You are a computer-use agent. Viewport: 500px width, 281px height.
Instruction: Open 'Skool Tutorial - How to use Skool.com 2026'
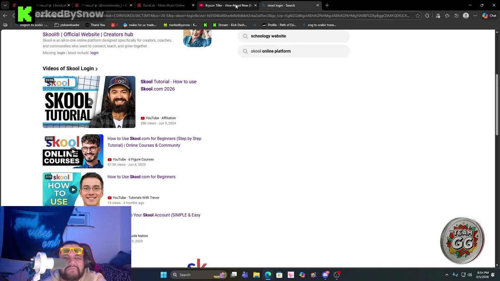click(x=168, y=85)
